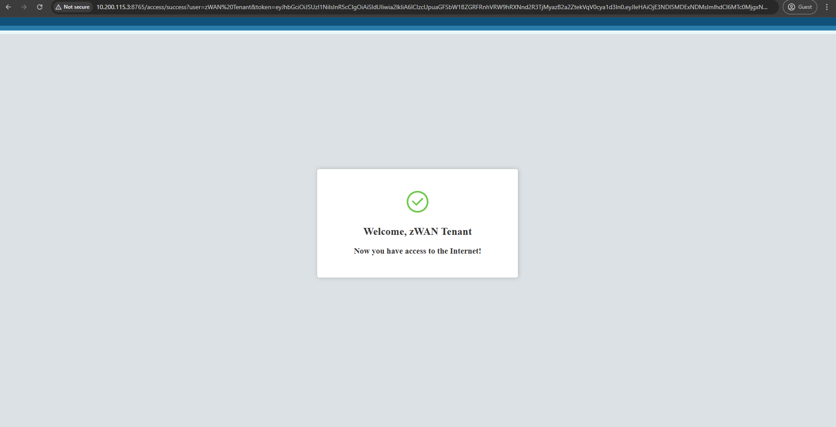Click the word Tenant in the heading

pyautogui.click(x=456, y=231)
